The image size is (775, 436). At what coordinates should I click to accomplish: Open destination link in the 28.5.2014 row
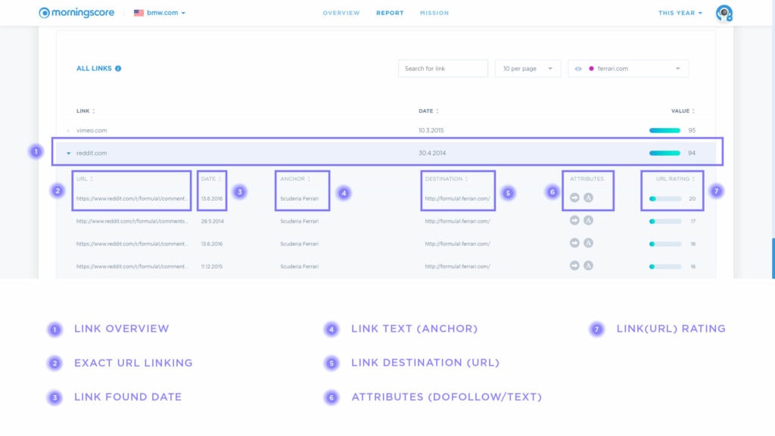tap(457, 222)
